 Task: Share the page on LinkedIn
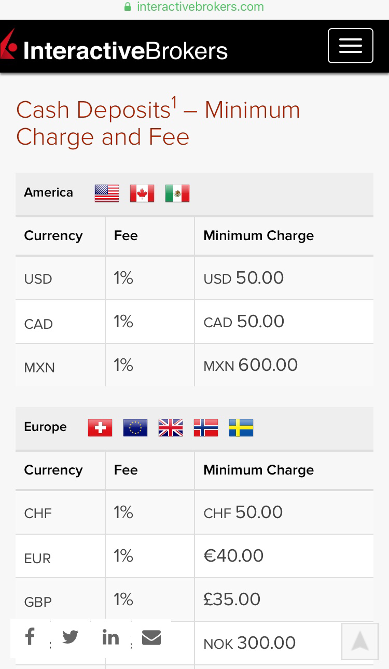110,637
